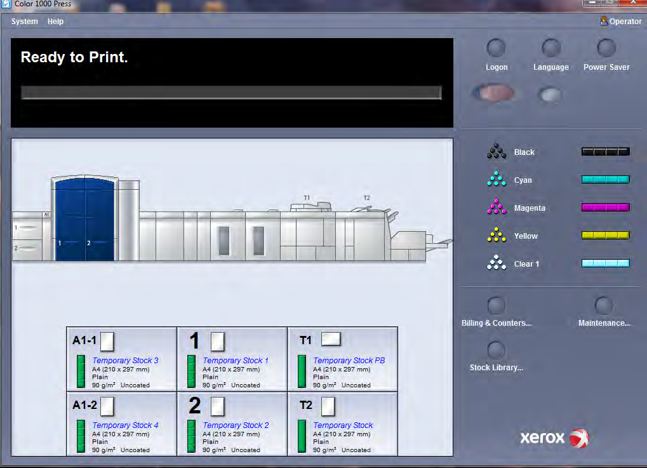Screen dimensions: 647x468
Task: Click the paper icon for tray 2
Action: [218, 406]
